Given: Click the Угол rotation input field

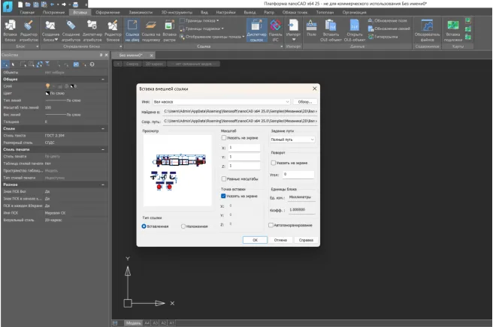Looking at the screenshot, I should tap(298, 174).
